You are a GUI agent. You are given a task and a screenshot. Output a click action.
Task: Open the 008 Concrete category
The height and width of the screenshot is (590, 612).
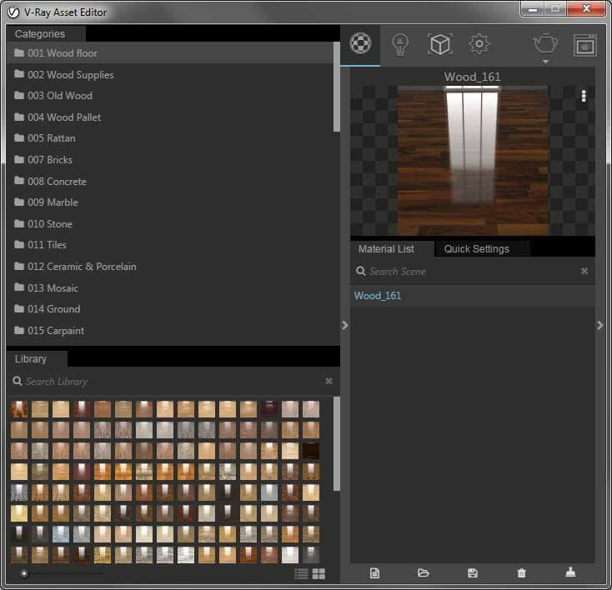(x=170, y=182)
